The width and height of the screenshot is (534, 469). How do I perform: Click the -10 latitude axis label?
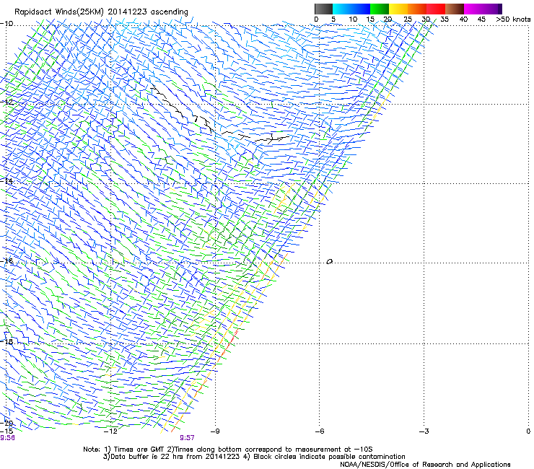tap(6, 24)
